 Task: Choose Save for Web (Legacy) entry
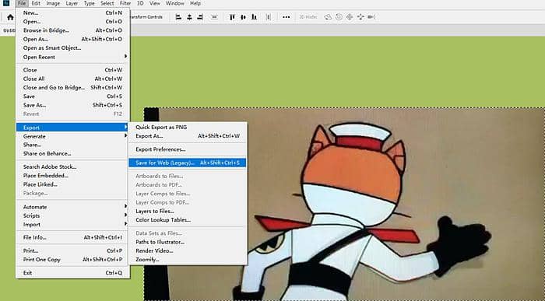(x=188, y=163)
